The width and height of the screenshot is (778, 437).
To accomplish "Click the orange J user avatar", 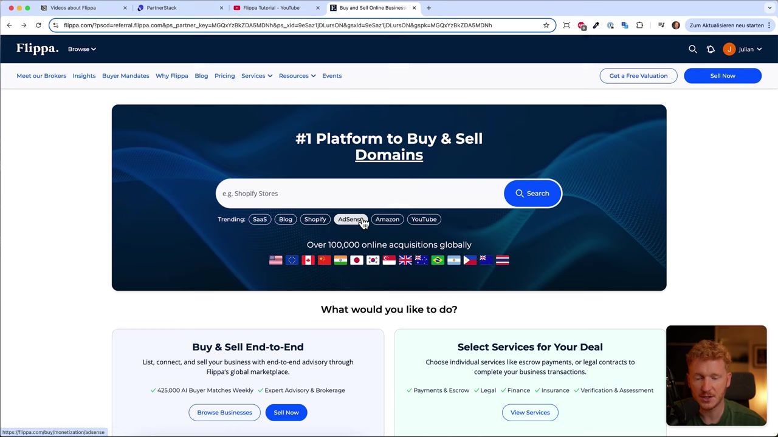I will (x=729, y=49).
